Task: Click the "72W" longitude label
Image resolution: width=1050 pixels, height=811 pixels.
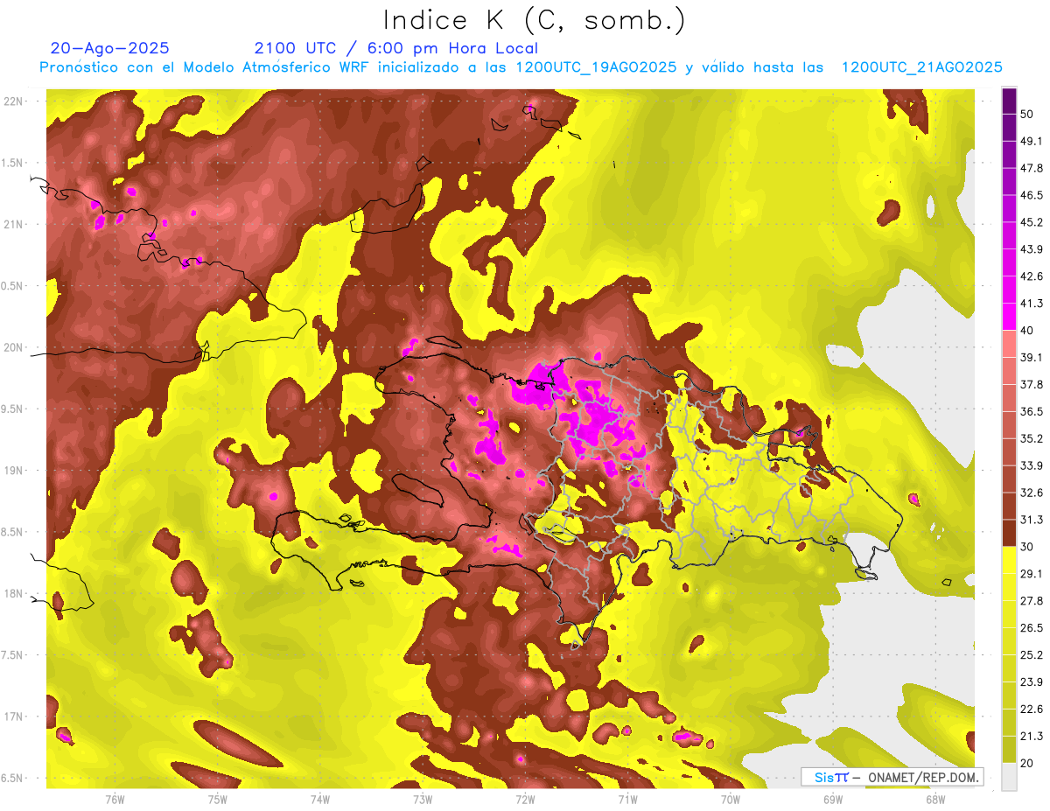Action: click(525, 799)
